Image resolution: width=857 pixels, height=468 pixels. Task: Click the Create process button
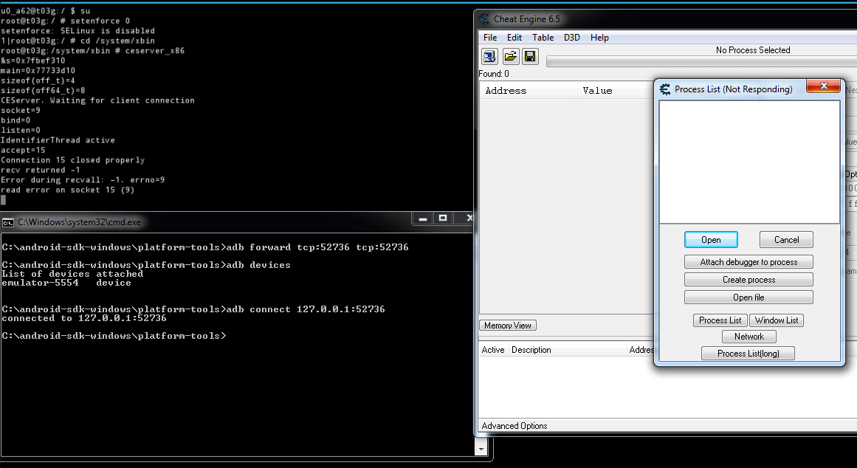(748, 279)
